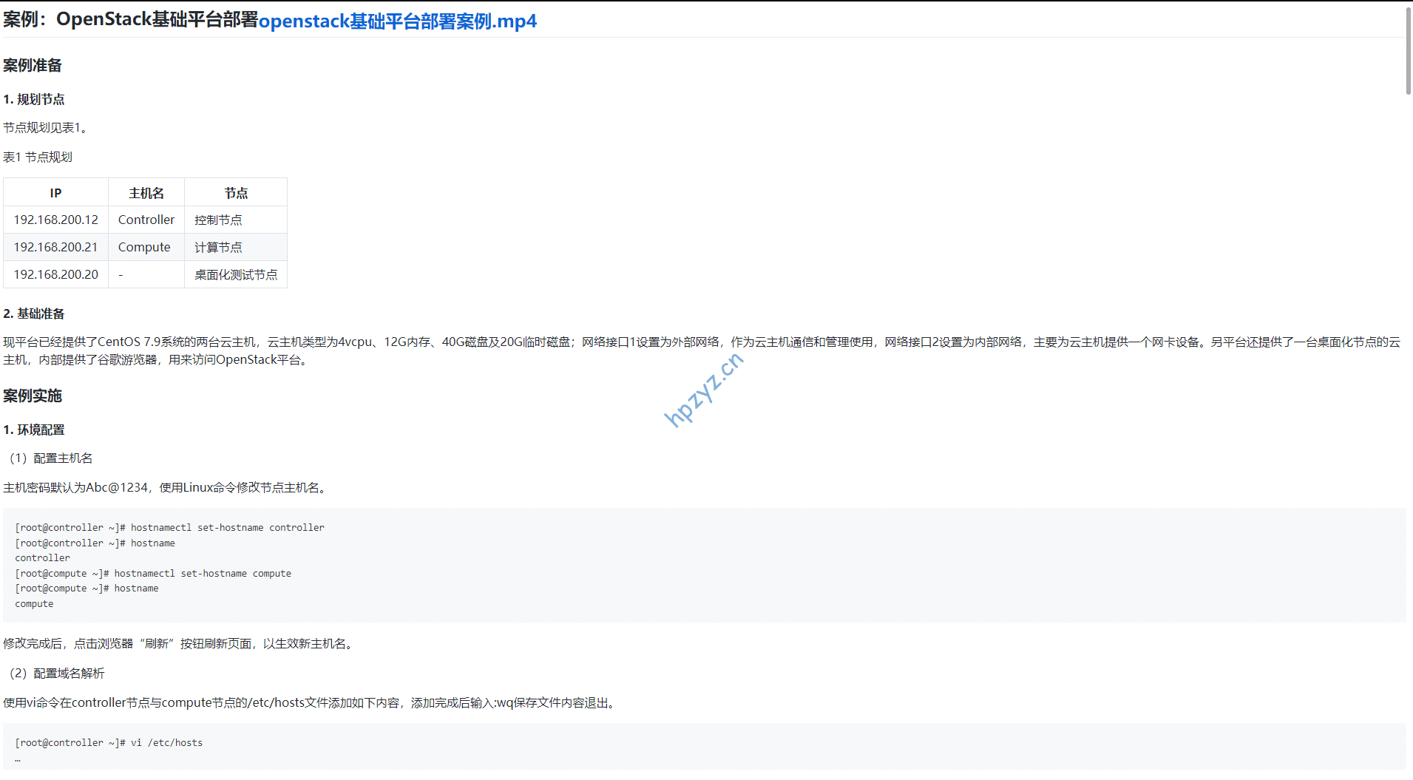The height and width of the screenshot is (780, 1413).
Task: Select the 192.168.200.20 IP cell
Action: click(55, 275)
